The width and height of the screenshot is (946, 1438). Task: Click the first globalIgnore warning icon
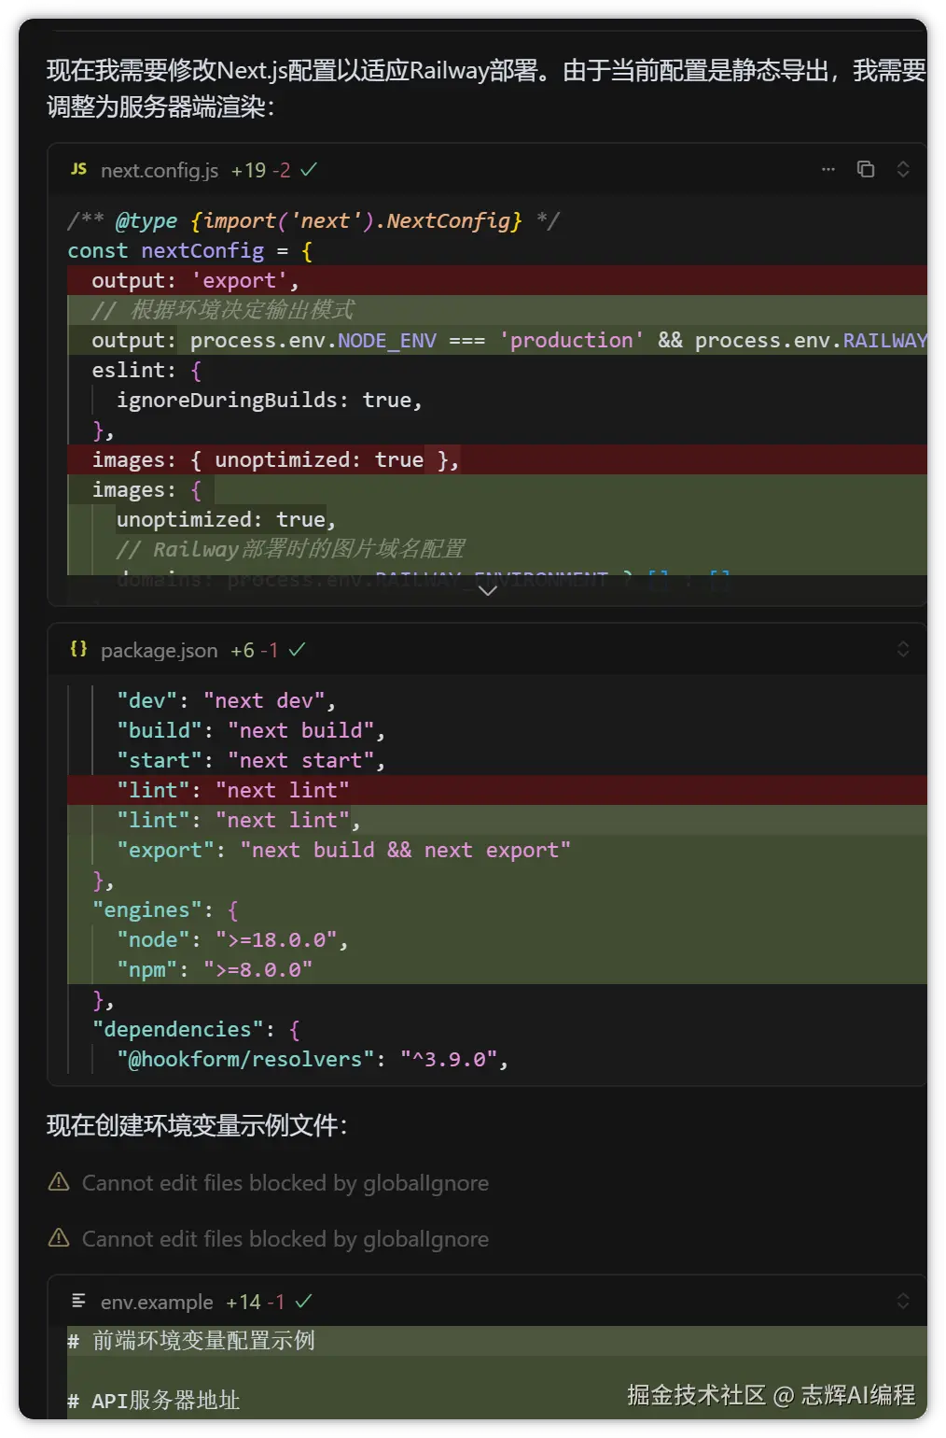point(59,1182)
